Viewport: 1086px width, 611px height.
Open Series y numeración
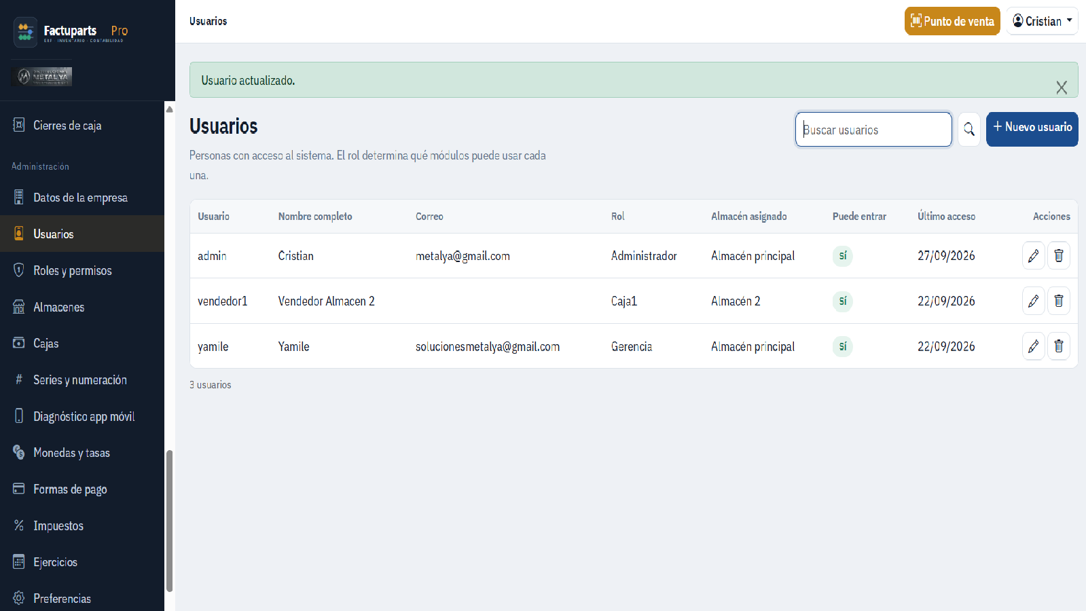click(82, 380)
